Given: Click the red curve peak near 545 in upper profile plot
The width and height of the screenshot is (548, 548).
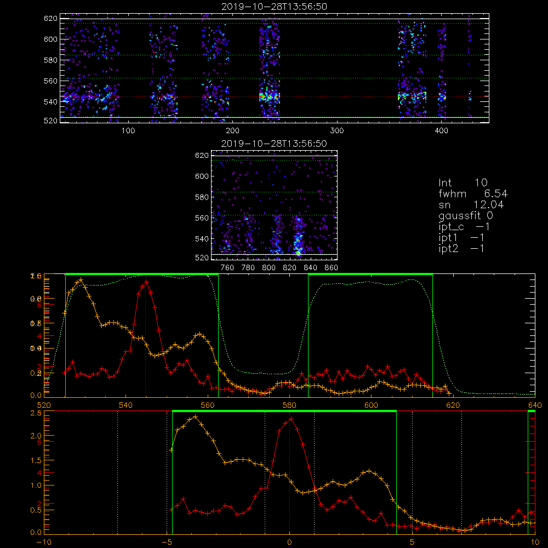Looking at the screenshot, I should click(147, 282).
